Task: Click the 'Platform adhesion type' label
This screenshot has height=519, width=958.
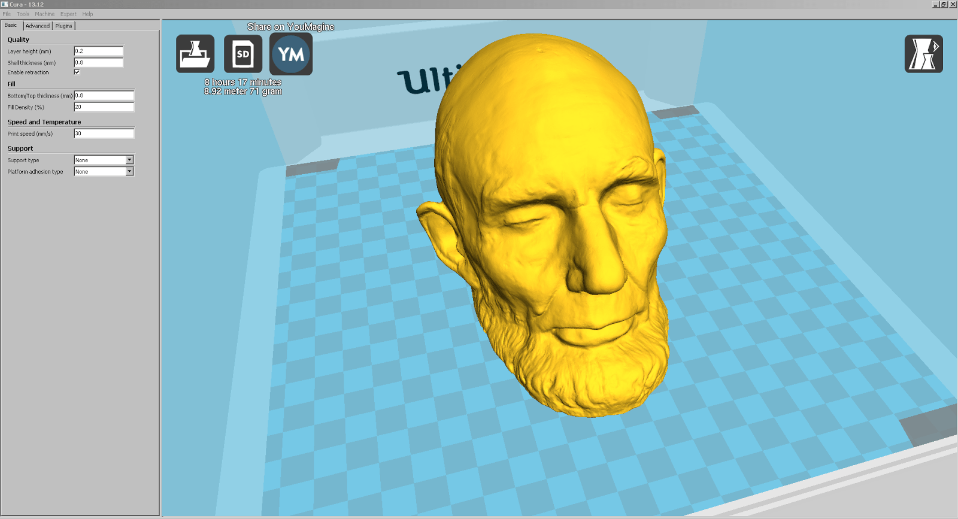Action: point(35,172)
